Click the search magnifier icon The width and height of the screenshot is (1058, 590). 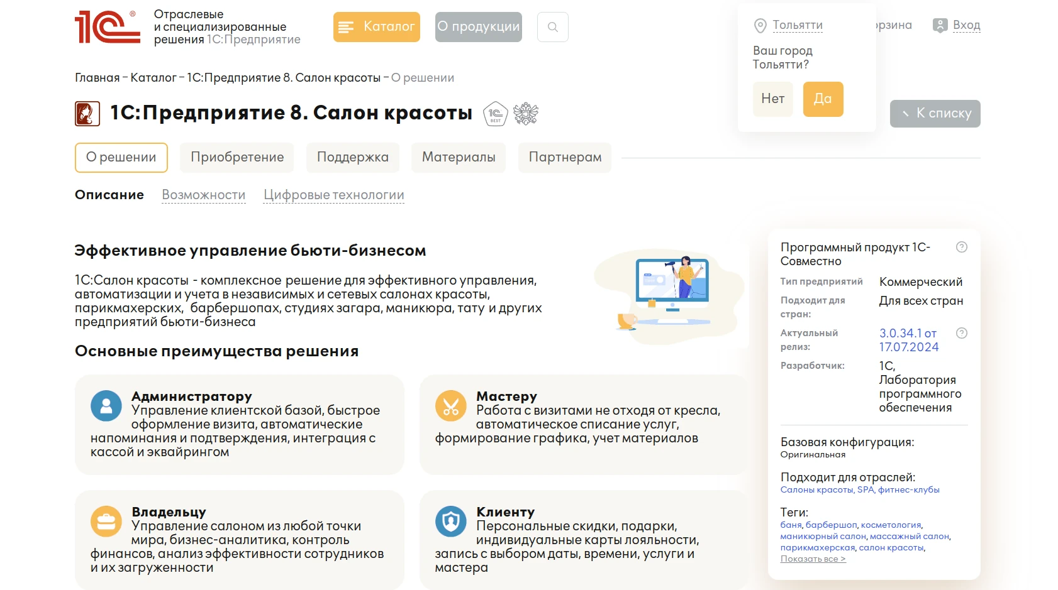pos(553,27)
